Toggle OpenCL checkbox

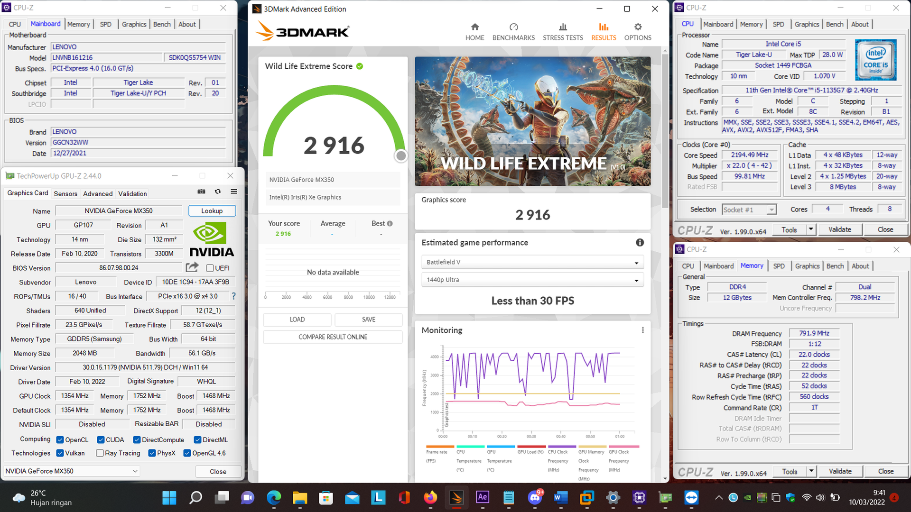60,440
